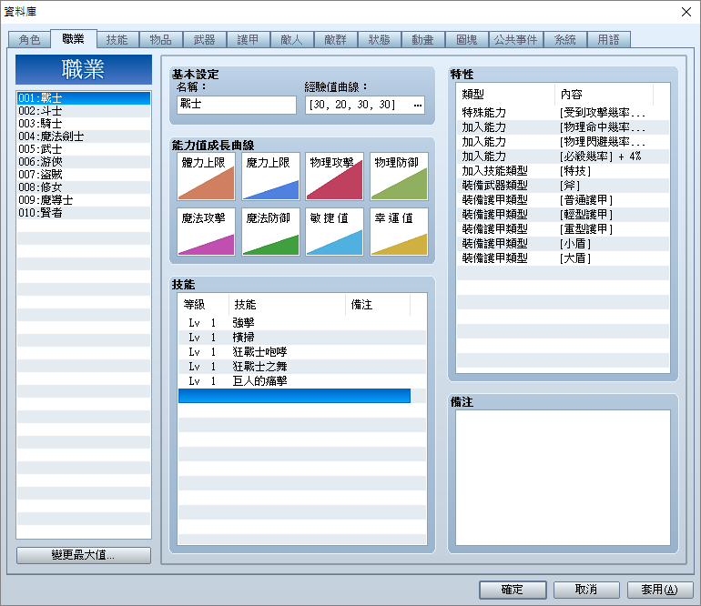Select the 物理閃避幾率 trait row

point(563,142)
